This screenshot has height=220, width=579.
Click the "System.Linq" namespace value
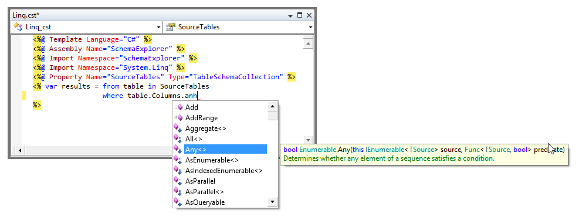coord(145,67)
